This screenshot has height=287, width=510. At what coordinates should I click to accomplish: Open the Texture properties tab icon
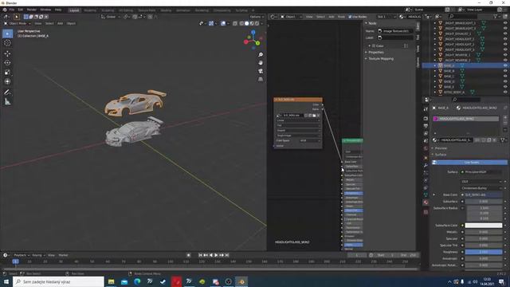426,212
